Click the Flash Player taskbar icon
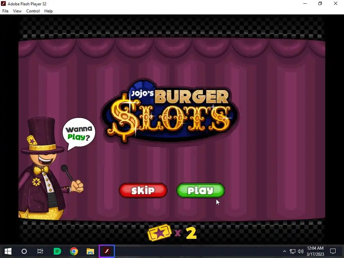Viewport: 344px width, 258px height. pyautogui.click(x=107, y=251)
